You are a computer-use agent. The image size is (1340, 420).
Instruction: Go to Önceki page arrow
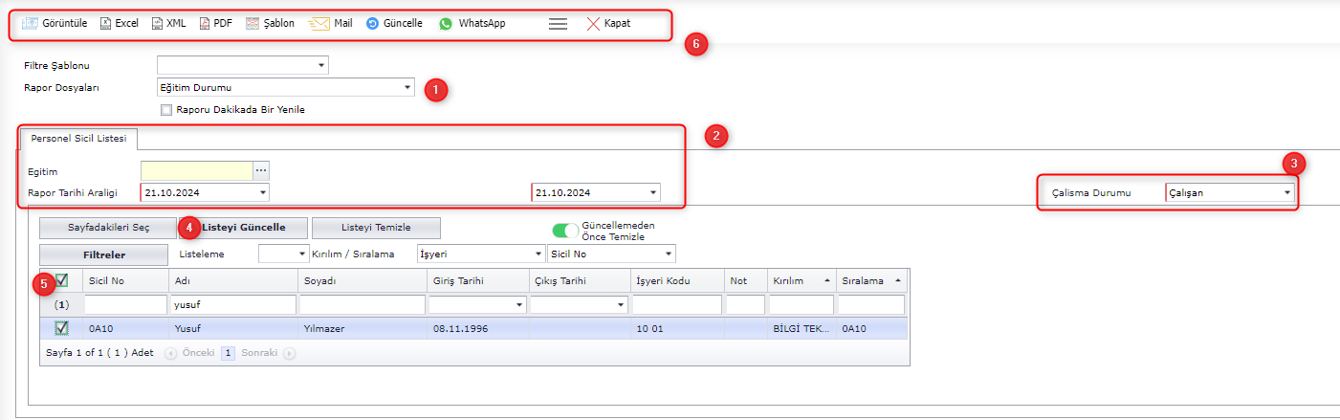click(x=171, y=353)
